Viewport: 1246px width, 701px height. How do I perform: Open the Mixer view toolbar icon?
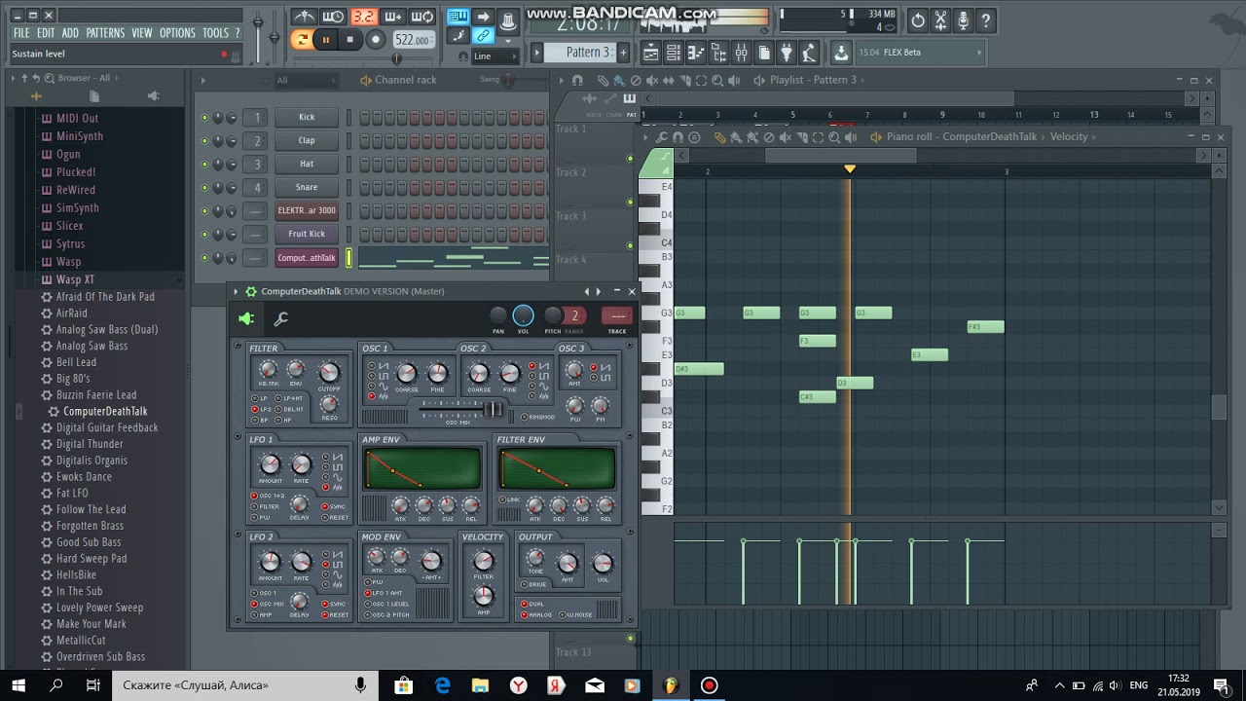pos(742,53)
